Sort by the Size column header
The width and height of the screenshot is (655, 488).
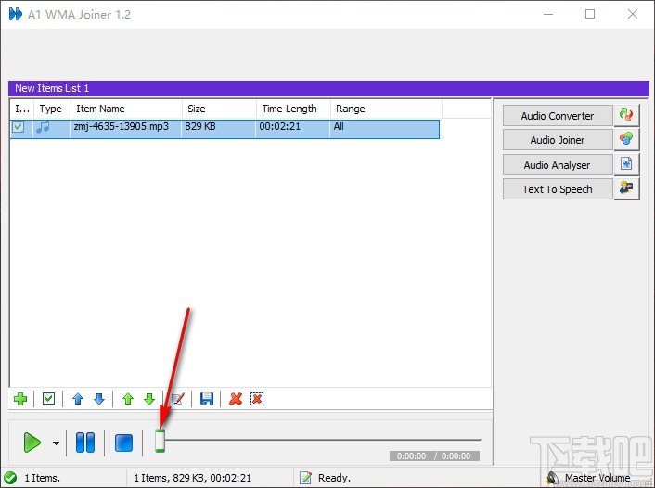219,109
